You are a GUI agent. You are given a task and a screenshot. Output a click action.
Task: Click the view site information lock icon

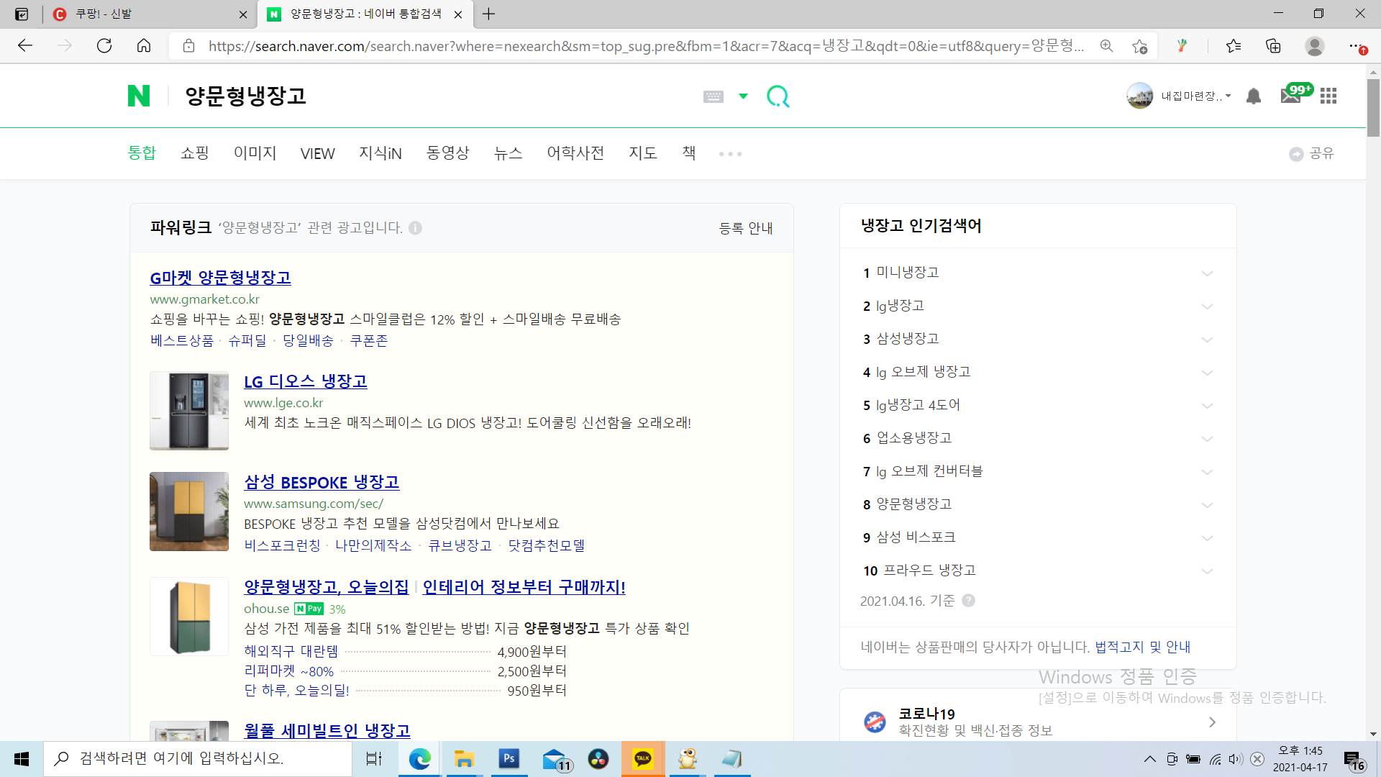click(x=188, y=46)
